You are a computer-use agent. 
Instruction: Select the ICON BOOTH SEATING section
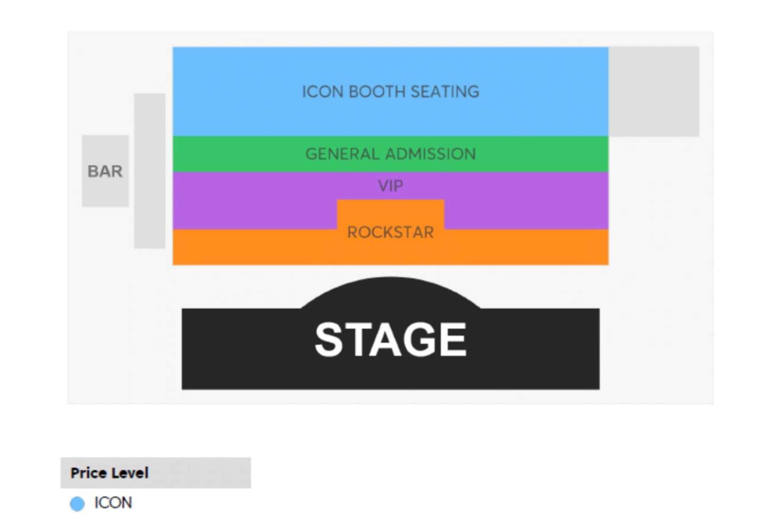(390, 91)
